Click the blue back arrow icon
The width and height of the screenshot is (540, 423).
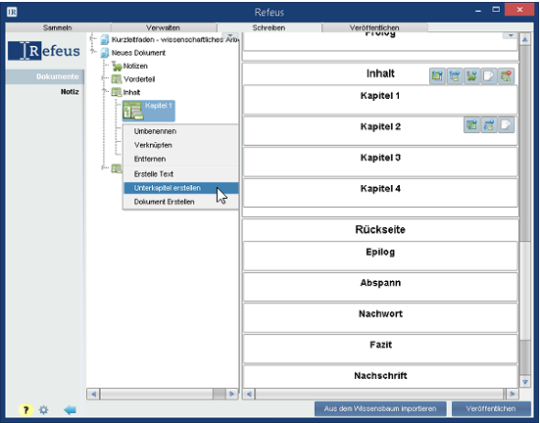pyautogui.click(x=70, y=410)
